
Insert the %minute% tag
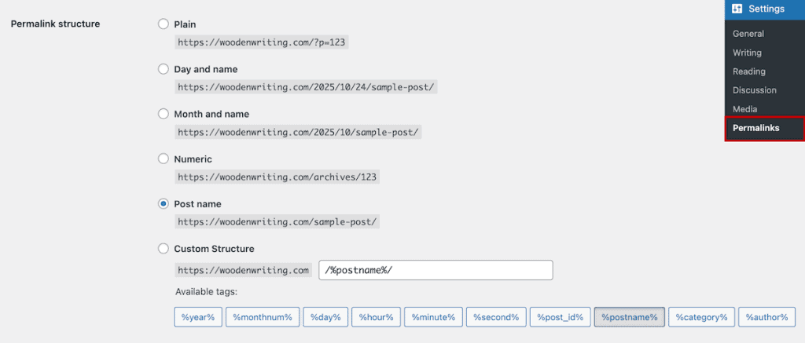[x=433, y=317]
